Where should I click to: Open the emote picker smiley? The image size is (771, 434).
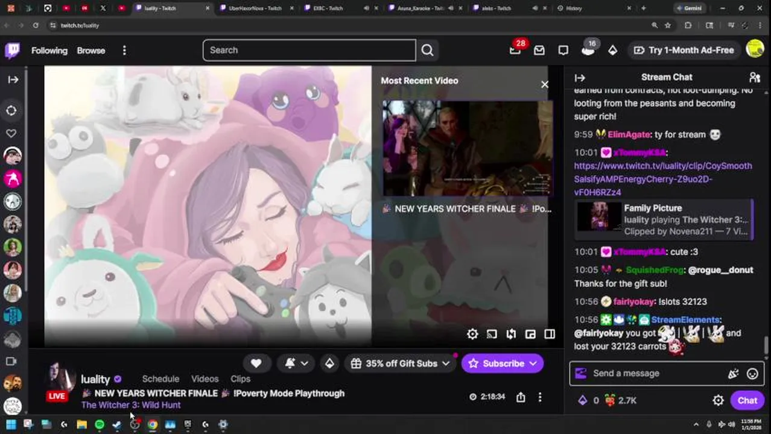pyautogui.click(x=752, y=374)
